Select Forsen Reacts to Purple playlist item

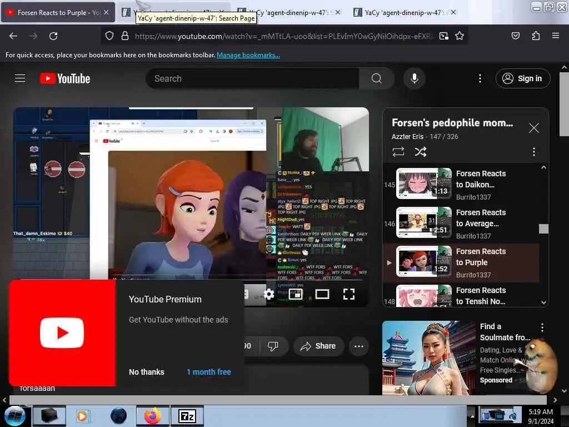461,262
